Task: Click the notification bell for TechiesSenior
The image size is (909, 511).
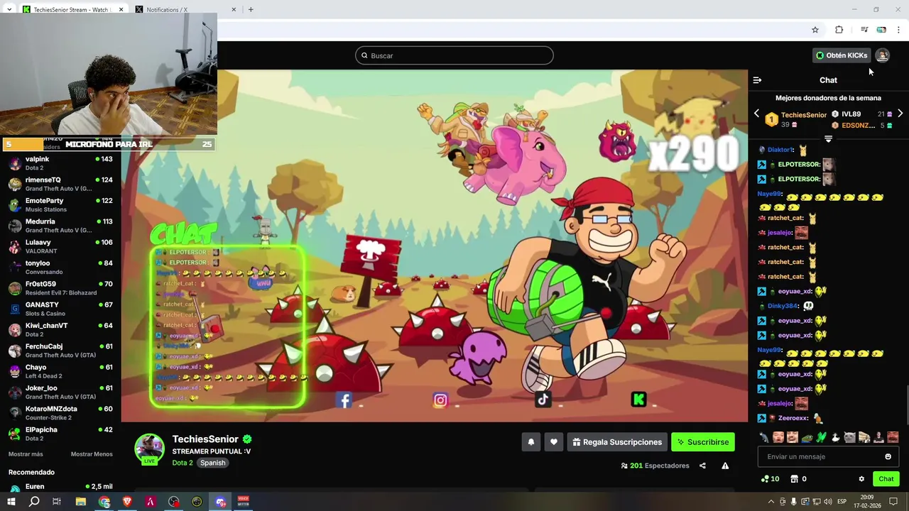Action: [x=530, y=442]
